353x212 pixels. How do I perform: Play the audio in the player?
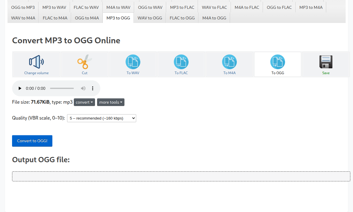pyautogui.click(x=20, y=88)
